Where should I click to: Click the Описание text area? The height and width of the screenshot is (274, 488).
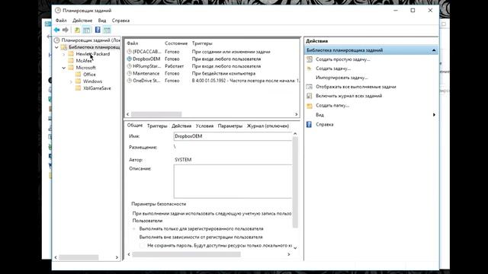(233, 181)
